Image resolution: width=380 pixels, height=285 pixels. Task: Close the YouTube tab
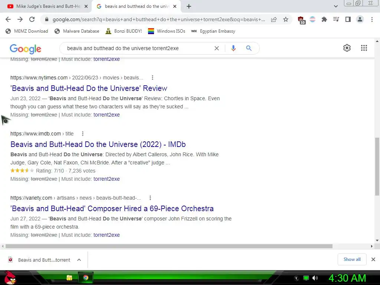[x=86, y=6]
